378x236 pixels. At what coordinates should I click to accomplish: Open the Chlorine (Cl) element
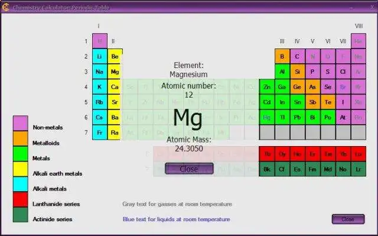pos(343,72)
